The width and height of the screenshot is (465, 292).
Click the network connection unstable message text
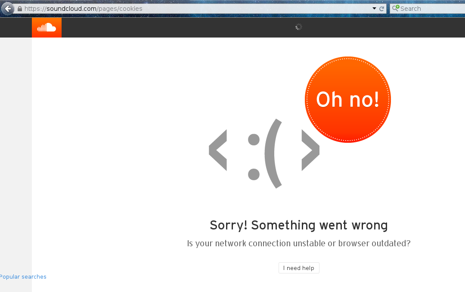(299, 243)
